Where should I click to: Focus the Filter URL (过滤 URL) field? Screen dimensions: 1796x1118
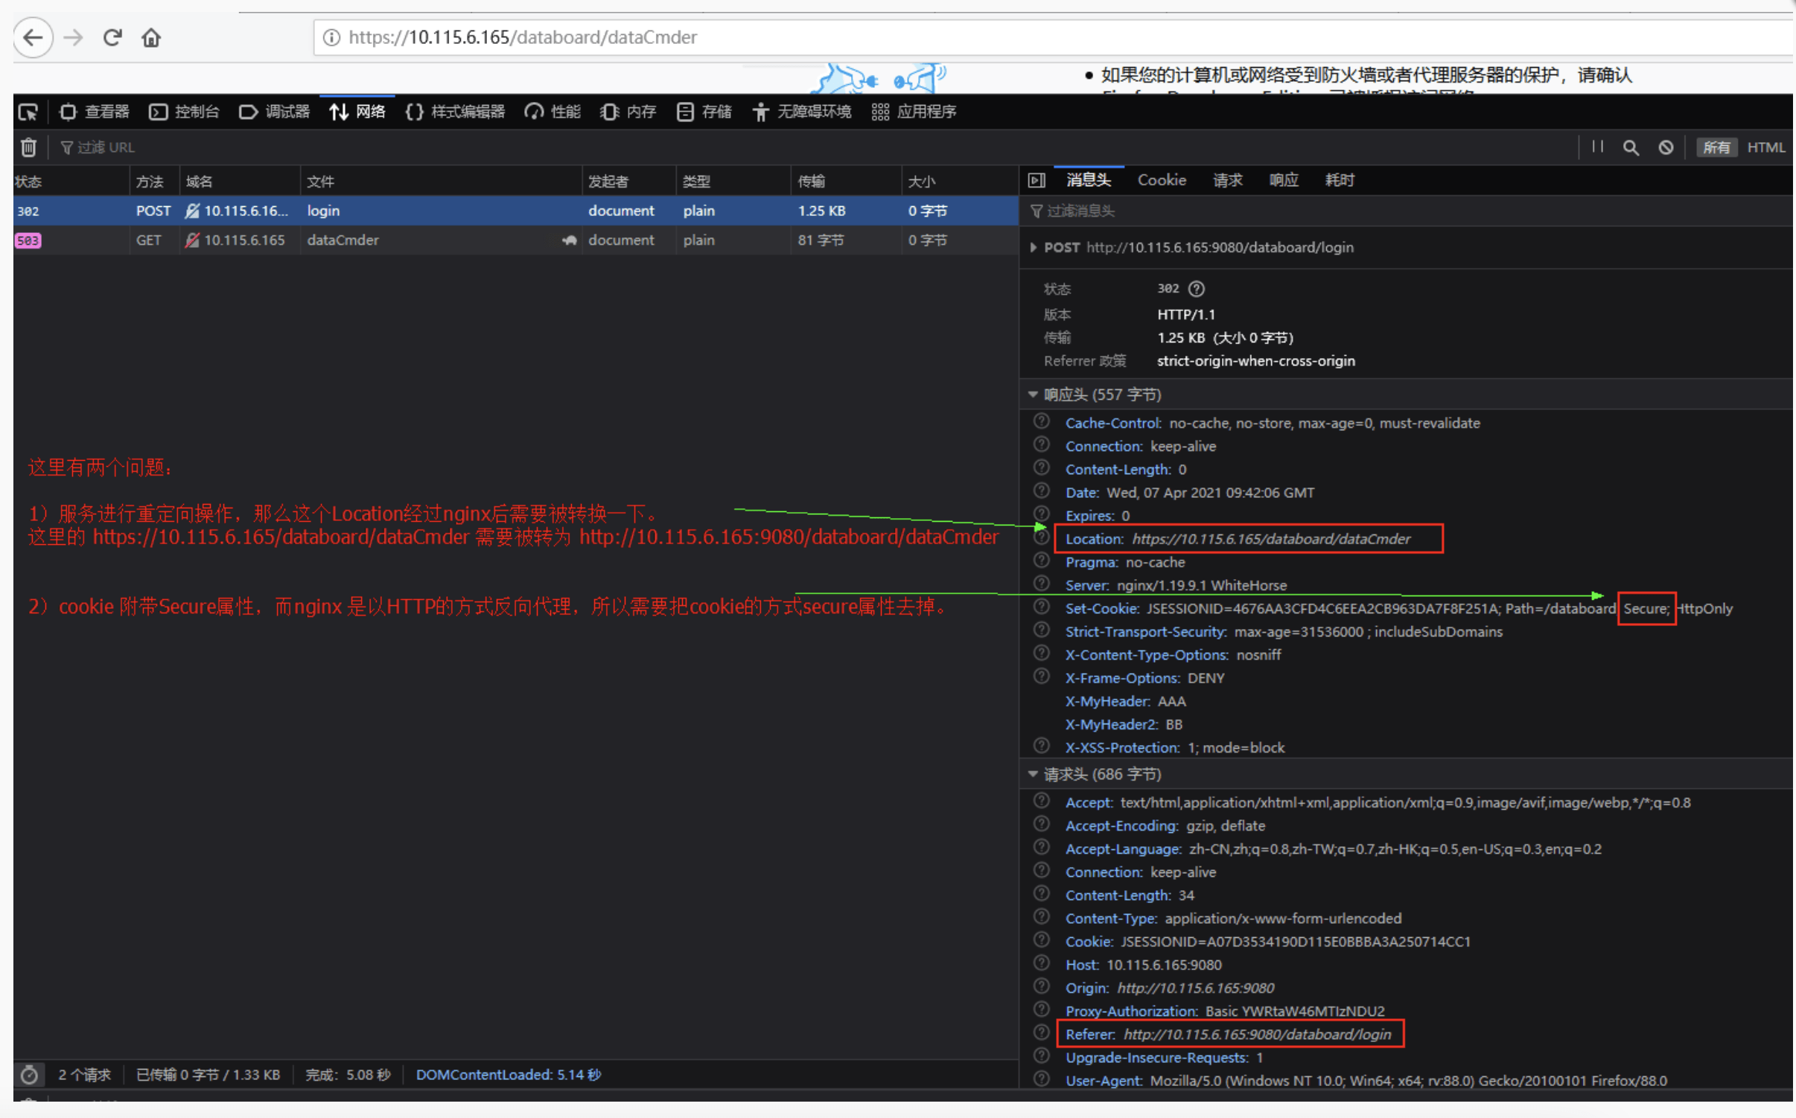[x=812, y=147]
